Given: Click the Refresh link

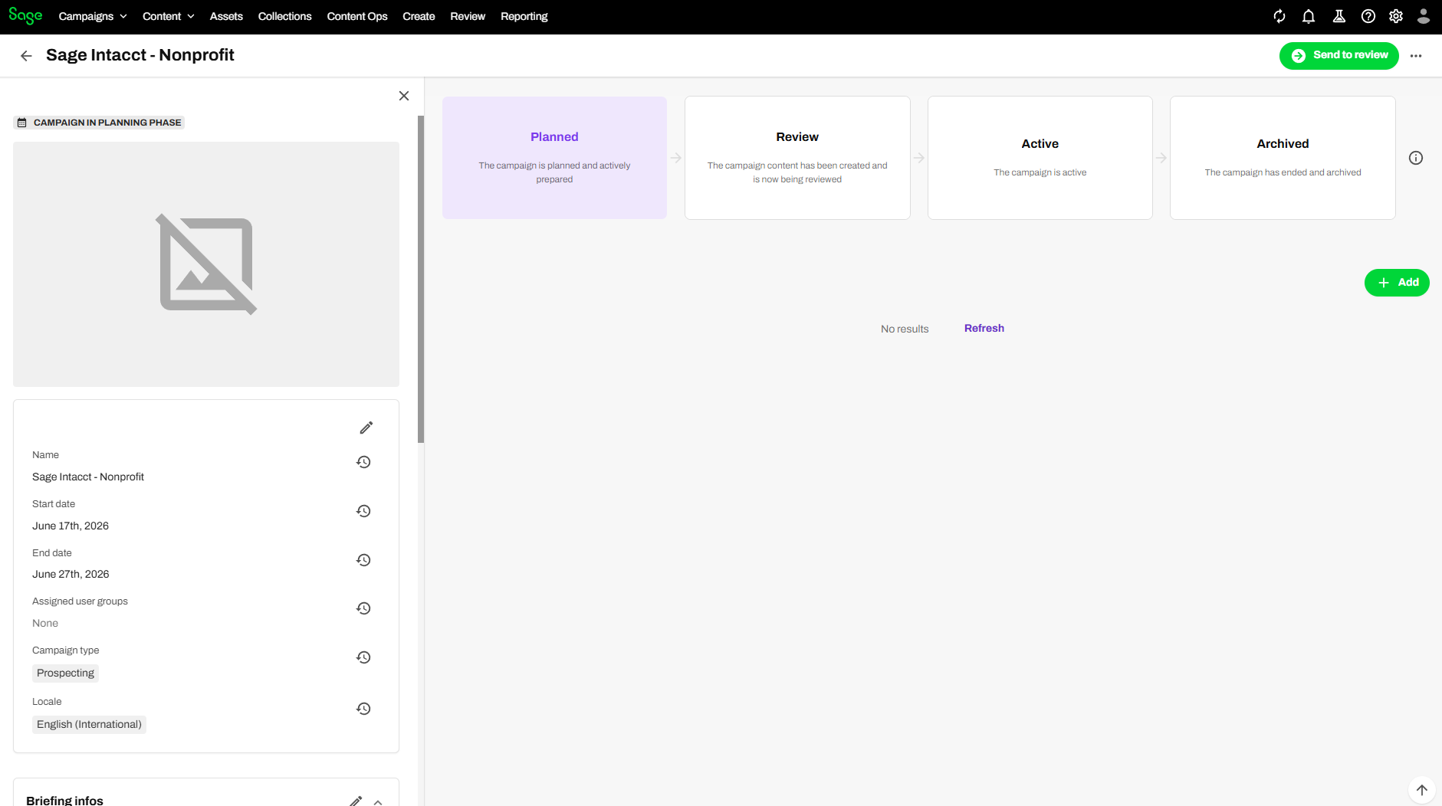Looking at the screenshot, I should tap(984, 328).
